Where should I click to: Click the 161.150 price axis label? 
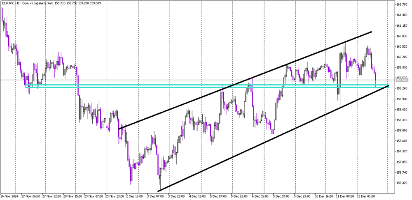[x=402, y=25]
